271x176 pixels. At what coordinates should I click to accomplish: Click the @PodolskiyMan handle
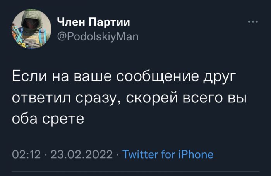pyautogui.click(x=98, y=36)
